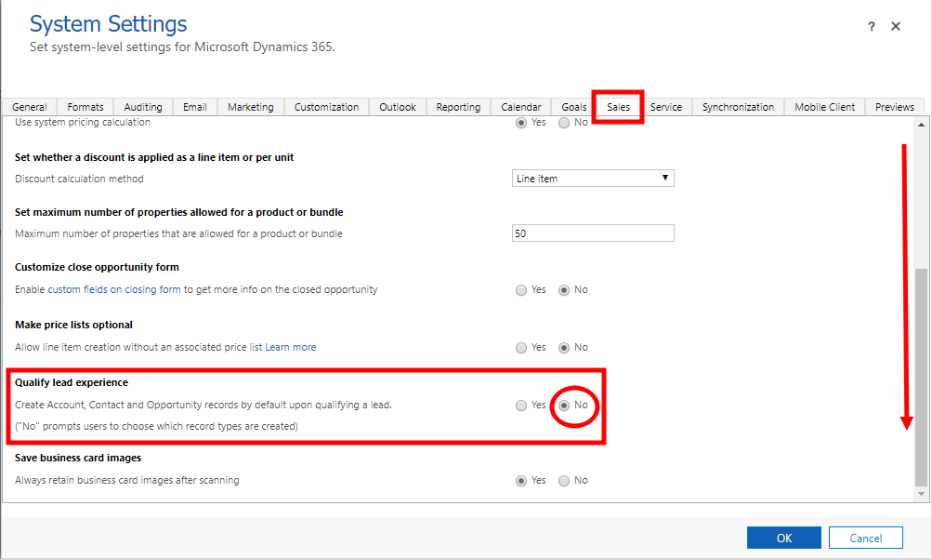
Task: Go to the Mobile Client tab
Action: coord(824,107)
